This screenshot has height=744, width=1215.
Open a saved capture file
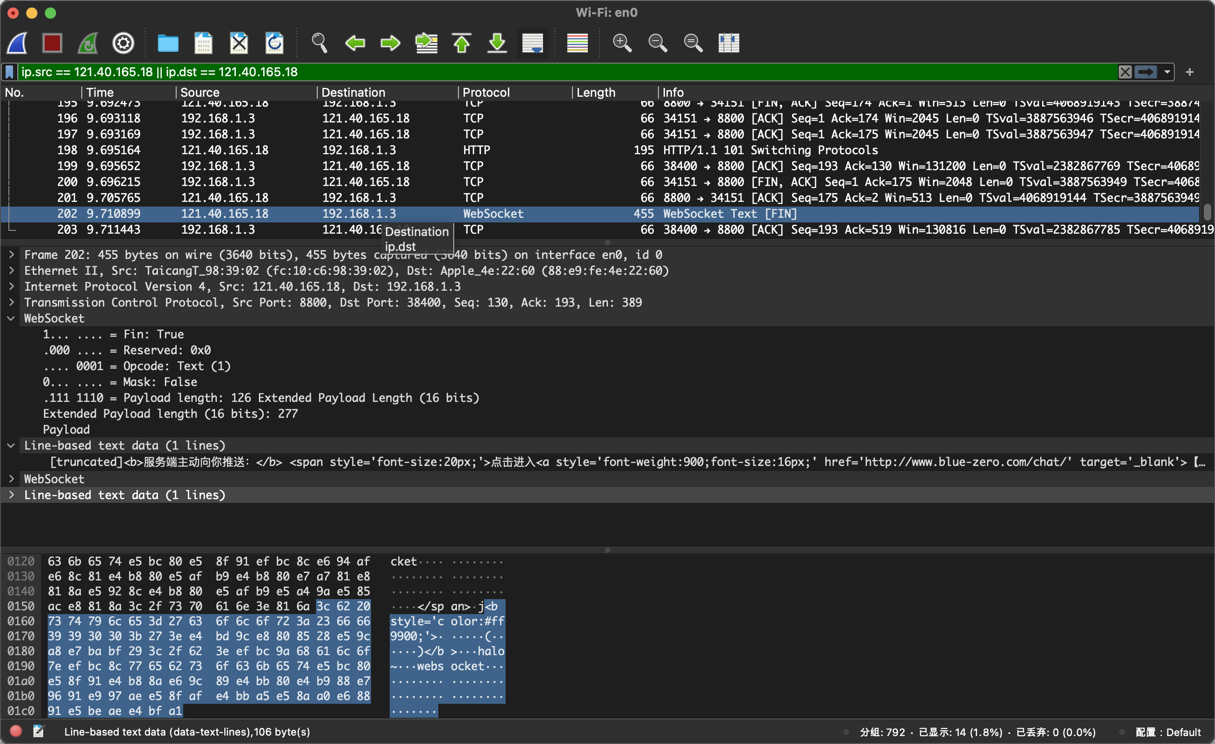tap(168, 43)
